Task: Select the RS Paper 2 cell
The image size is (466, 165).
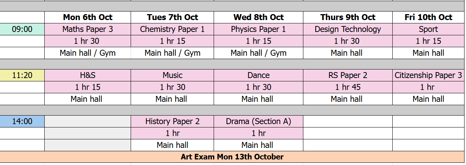Action: pyautogui.click(x=348, y=75)
